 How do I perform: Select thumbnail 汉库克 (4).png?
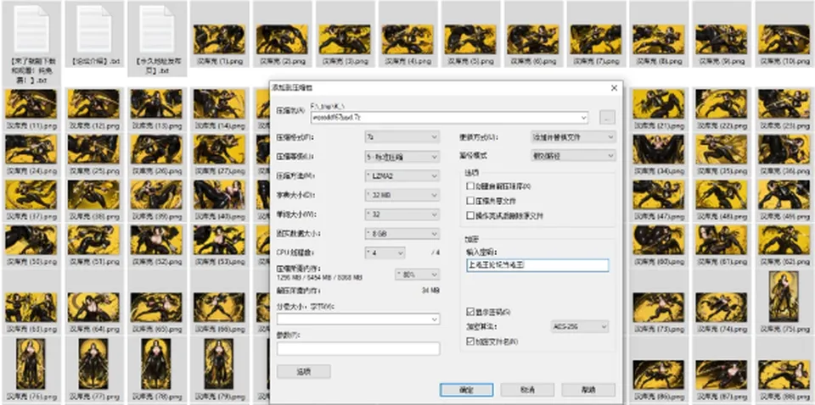[407, 40]
